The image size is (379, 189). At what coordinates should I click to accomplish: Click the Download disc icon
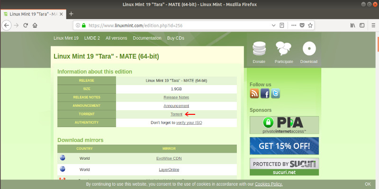[309, 49]
